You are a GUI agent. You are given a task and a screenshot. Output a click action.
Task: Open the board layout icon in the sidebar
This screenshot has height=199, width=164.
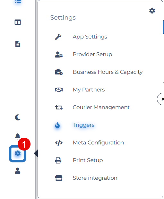18,22
